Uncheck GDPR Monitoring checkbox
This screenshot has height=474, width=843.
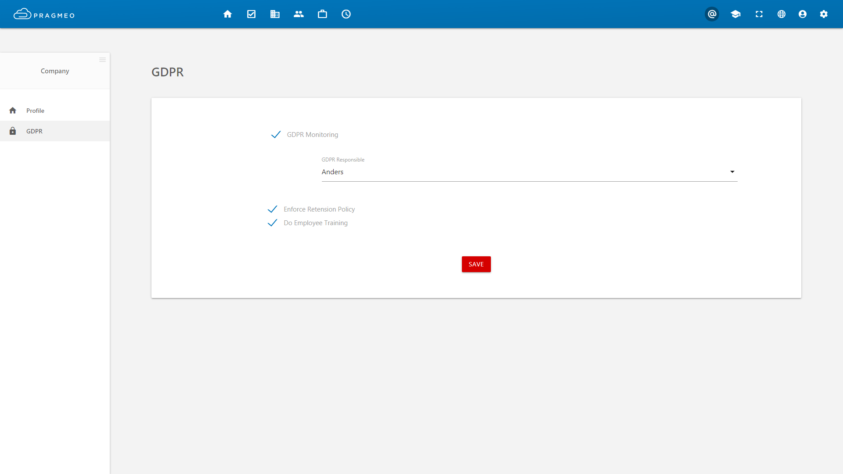(276, 135)
